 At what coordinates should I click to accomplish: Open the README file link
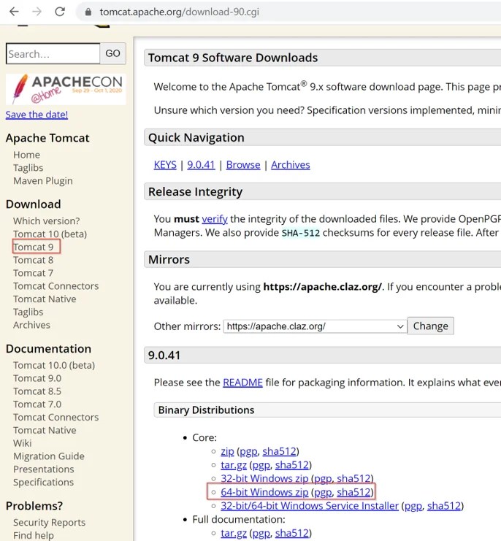(242, 383)
